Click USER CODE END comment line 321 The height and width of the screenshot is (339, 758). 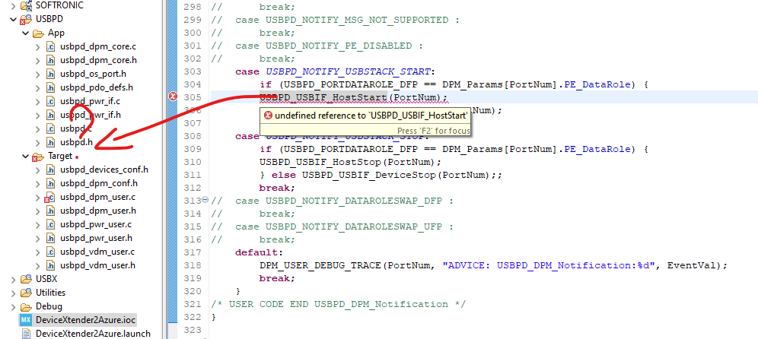(x=339, y=304)
